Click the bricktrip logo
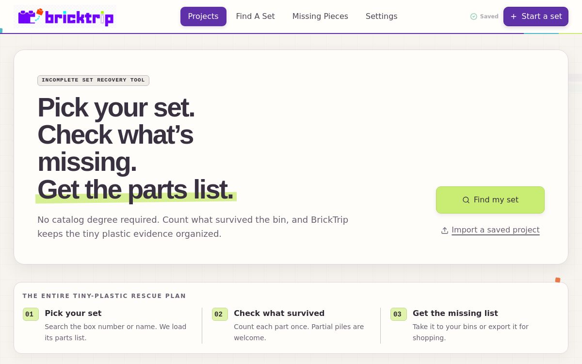 point(65,16)
